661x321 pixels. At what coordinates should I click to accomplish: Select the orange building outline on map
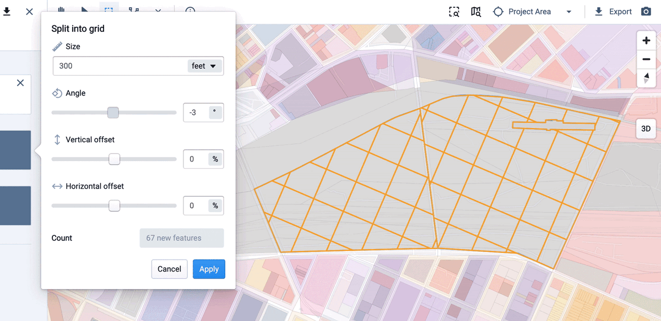click(x=554, y=125)
